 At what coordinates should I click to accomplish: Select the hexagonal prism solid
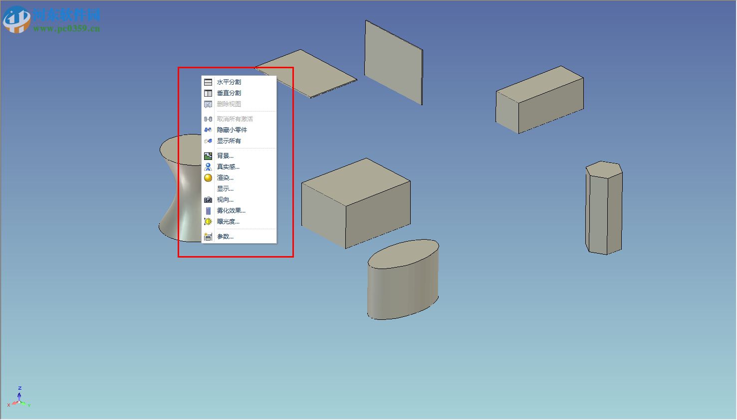pyautogui.click(x=604, y=208)
